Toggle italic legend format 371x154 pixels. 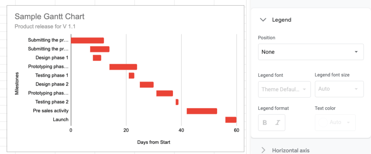pos(278,123)
